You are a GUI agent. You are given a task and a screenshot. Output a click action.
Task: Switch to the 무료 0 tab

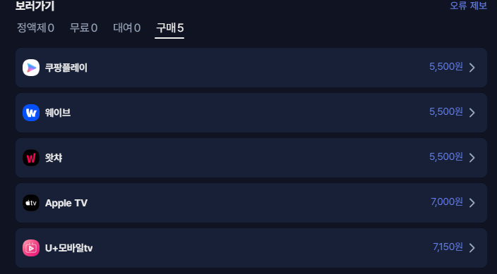click(84, 28)
